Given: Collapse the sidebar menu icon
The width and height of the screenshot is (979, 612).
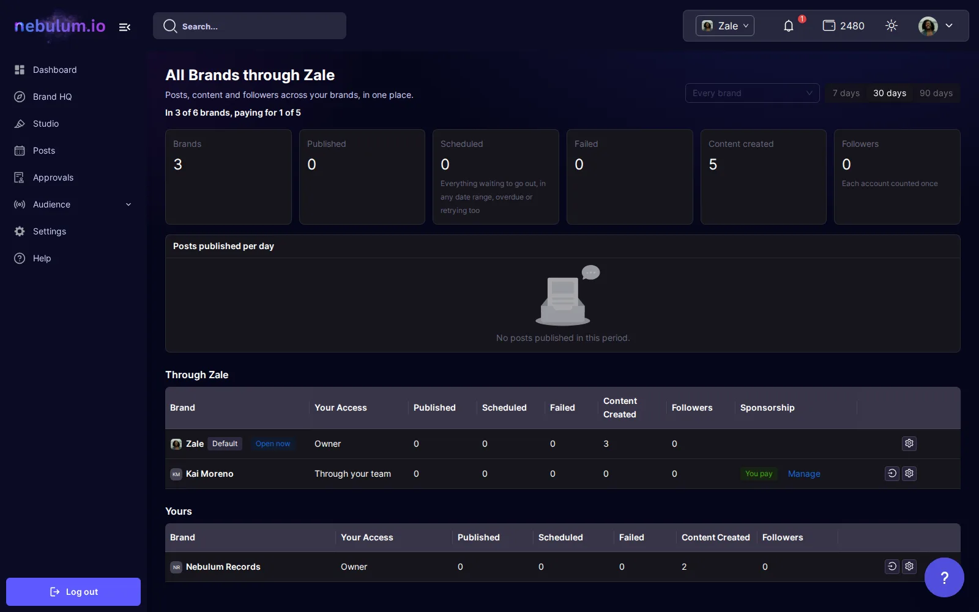Looking at the screenshot, I should (125, 27).
